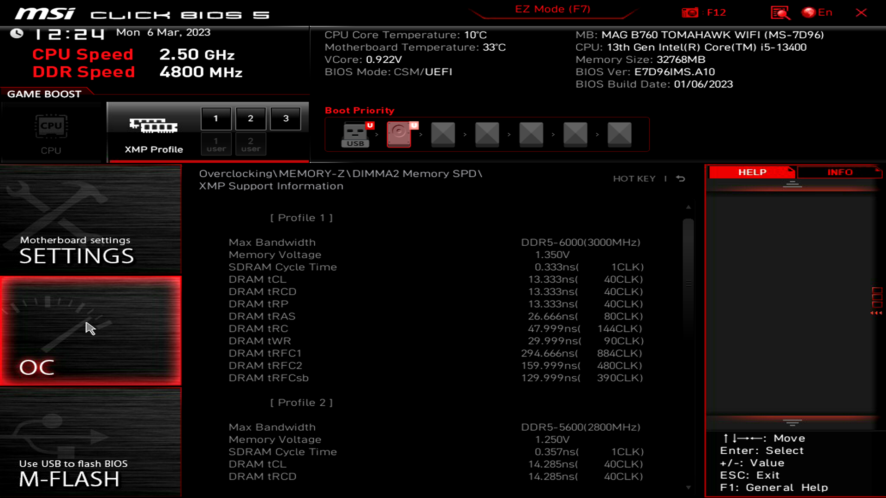The image size is (886, 498).
Task: Click XMP user profile 2 button
Action: click(x=251, y=144)
